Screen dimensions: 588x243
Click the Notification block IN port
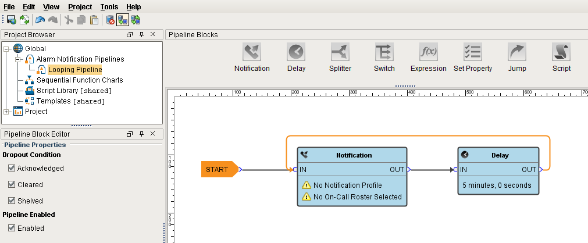[295, 170]
